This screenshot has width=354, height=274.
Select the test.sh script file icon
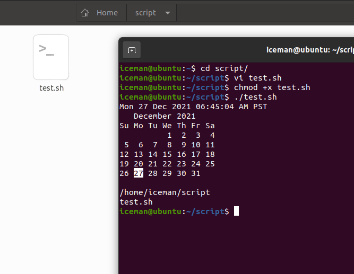pos(51,57)
